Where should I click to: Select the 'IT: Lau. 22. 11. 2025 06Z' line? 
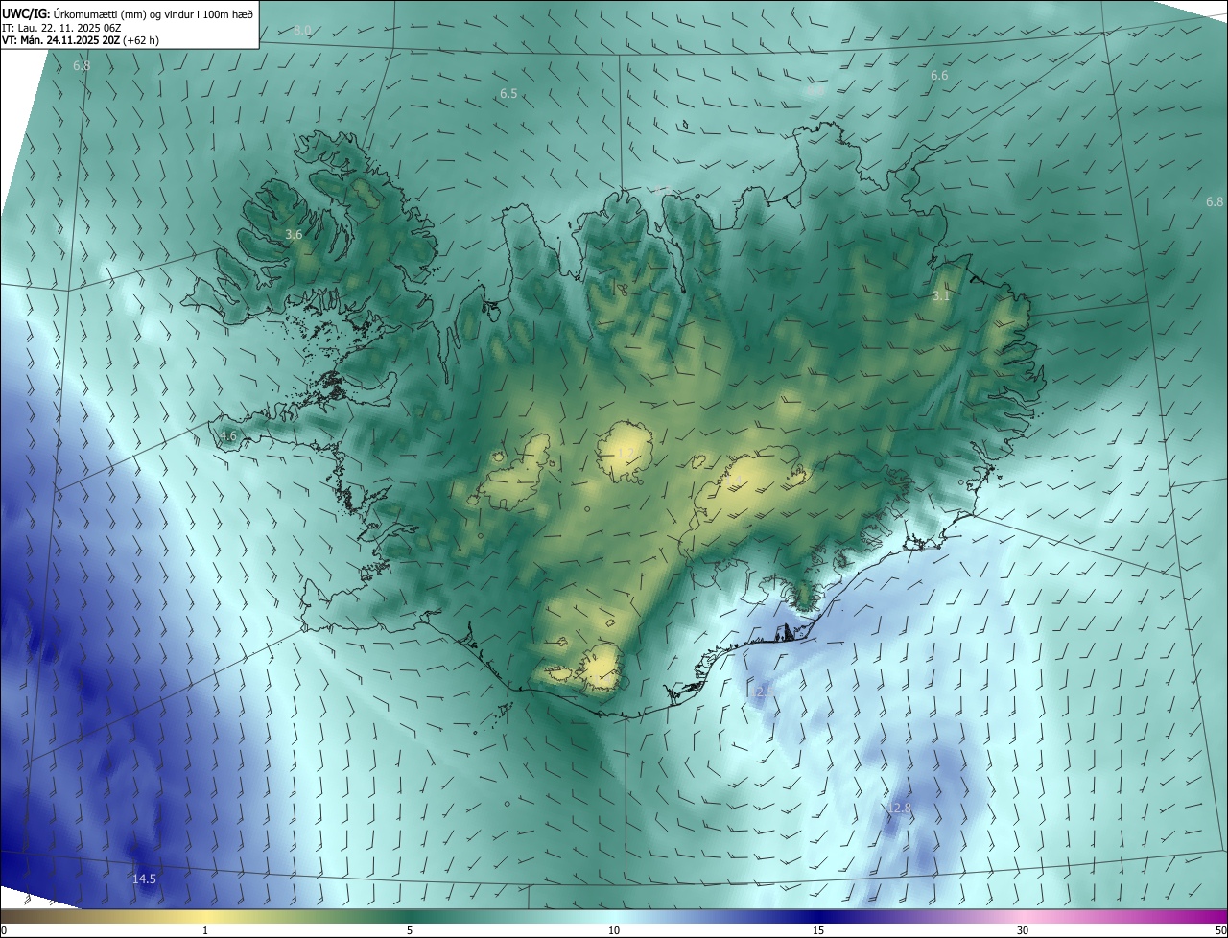[61, 27]
